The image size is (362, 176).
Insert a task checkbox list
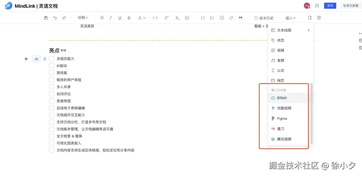(x=222, y=18)
